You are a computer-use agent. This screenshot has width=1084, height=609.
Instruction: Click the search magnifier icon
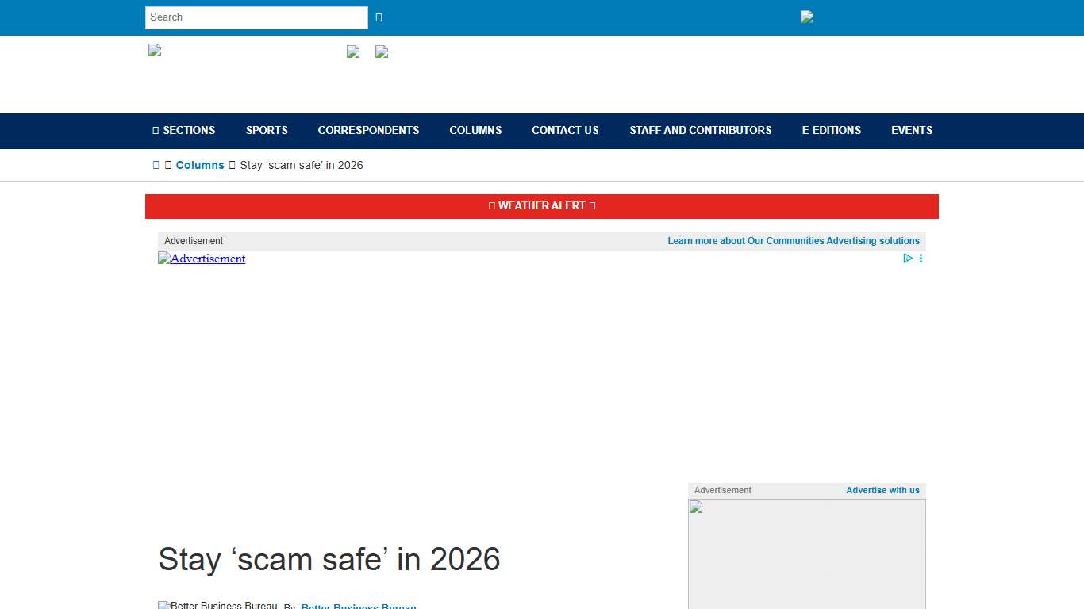click(x=379, y=17)
